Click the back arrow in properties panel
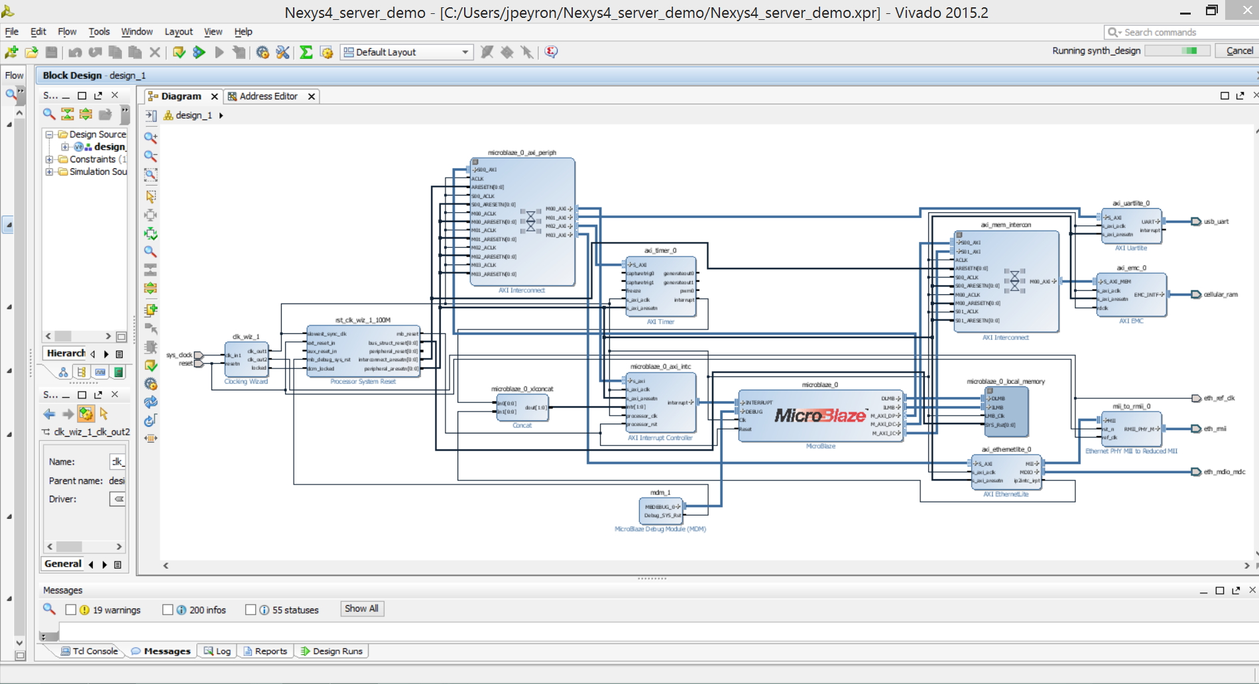This screenshot has width=1259, height=684. 49,414
